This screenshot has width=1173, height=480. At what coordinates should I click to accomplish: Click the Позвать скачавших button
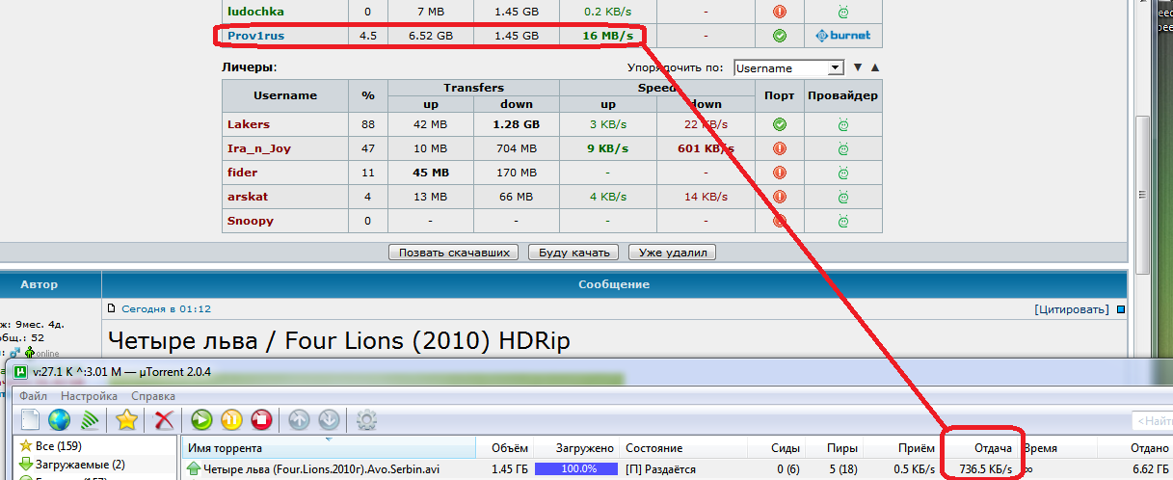[453, 253]
